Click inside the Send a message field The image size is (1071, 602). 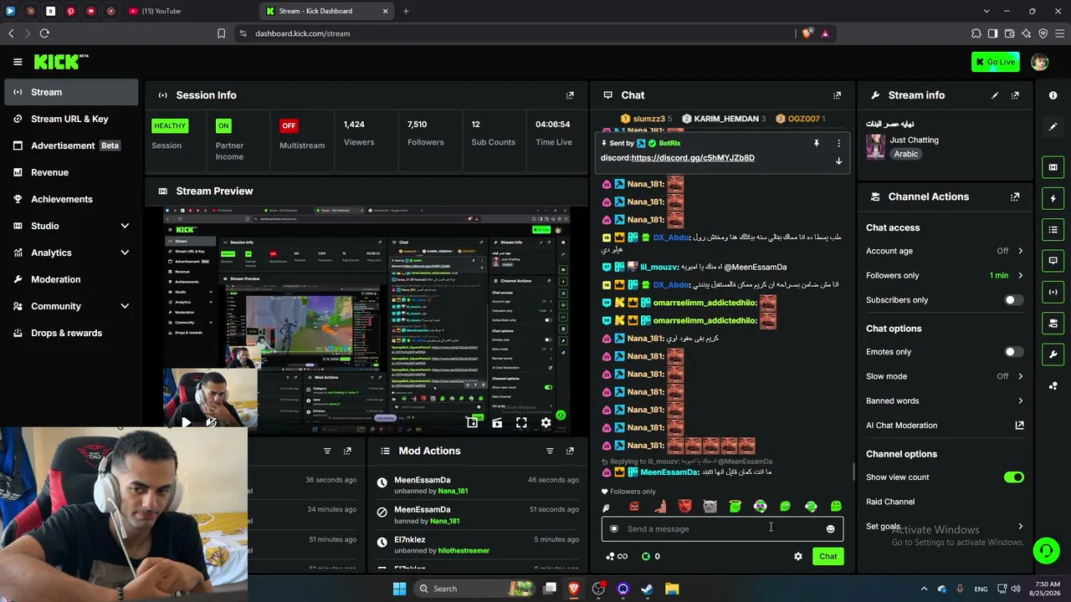click(722, 528)
